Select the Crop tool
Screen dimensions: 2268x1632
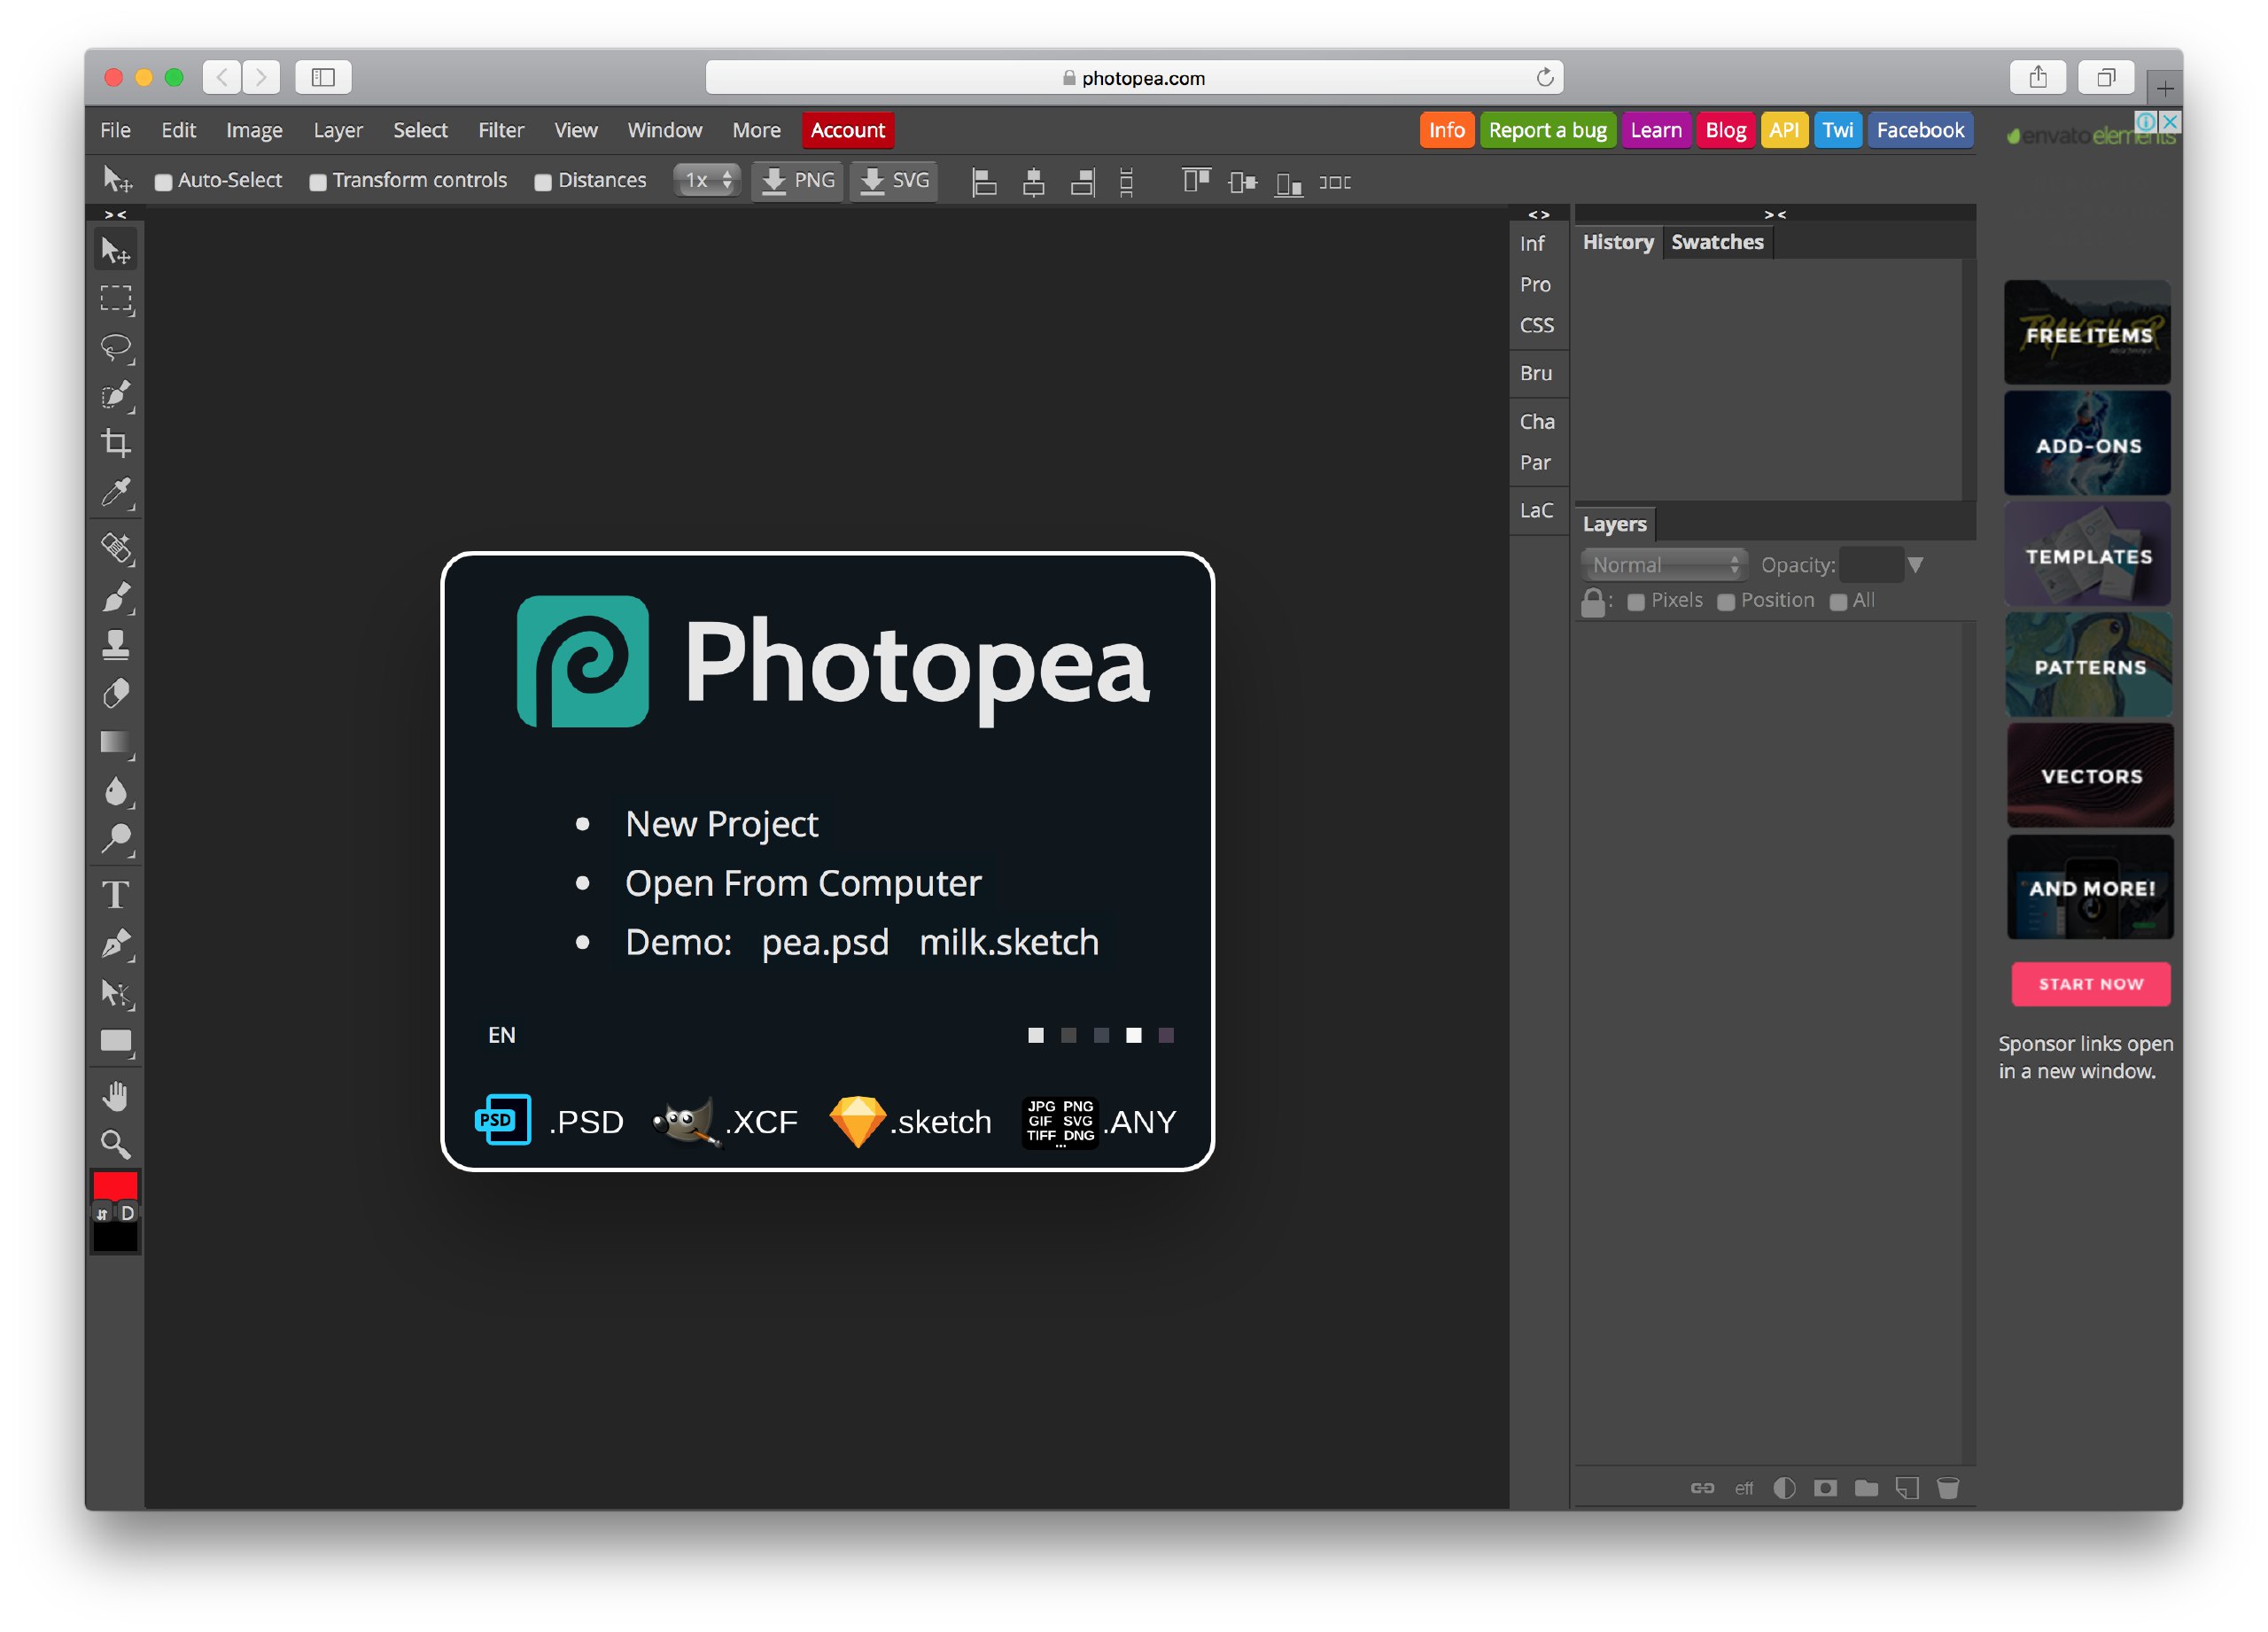pyautogui.click(x=116, y=443)
